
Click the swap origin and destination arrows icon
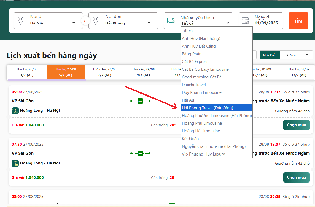pos(86,20)
